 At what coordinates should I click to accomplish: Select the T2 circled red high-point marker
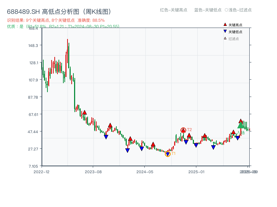(183, 130)
